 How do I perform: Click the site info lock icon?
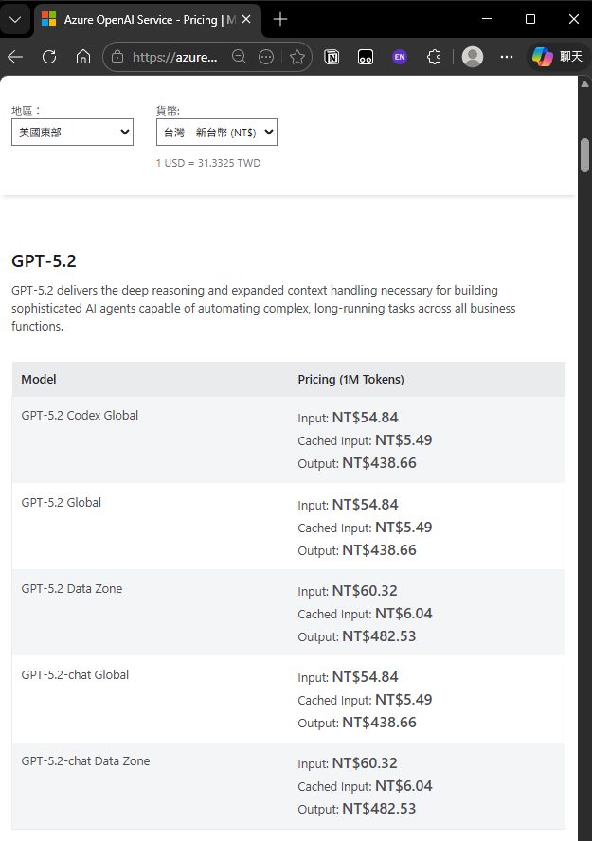pyautogui.click(x=117, y=57)
